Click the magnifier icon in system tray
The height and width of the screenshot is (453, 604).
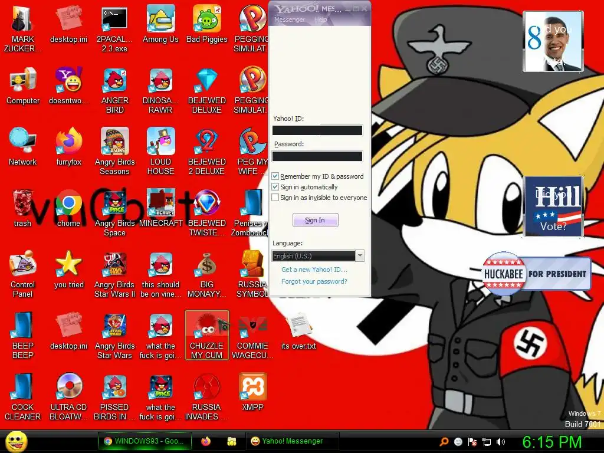click(x=444, y=441)
